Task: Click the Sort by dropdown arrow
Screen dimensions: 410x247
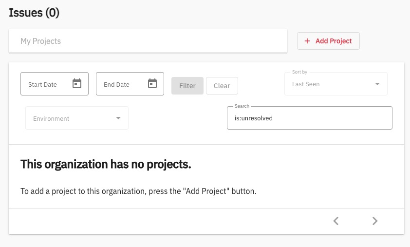Action: click(x=377, y=84)
